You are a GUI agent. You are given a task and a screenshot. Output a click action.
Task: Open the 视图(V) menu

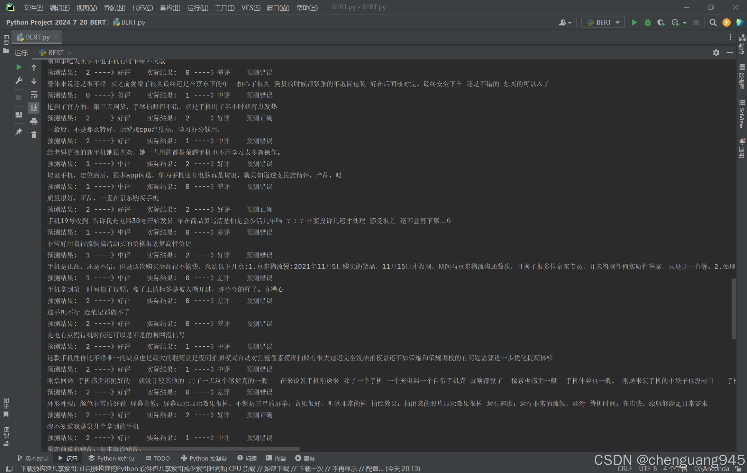[x=86, y=8]
